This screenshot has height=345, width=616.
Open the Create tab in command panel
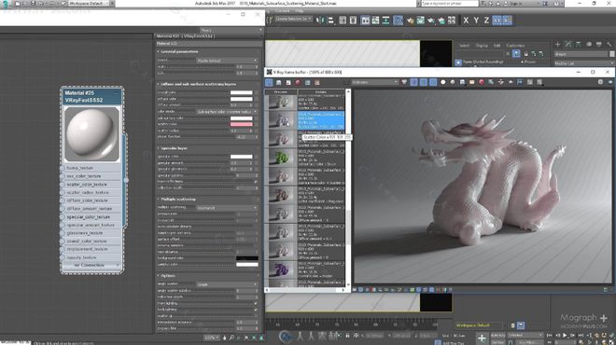tap(557, 45)
